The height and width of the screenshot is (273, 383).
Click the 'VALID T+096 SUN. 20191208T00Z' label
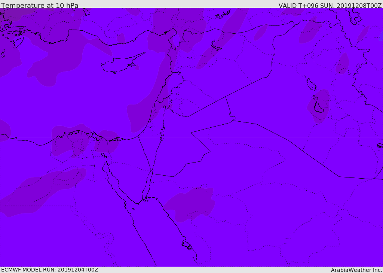coord(330,5)
